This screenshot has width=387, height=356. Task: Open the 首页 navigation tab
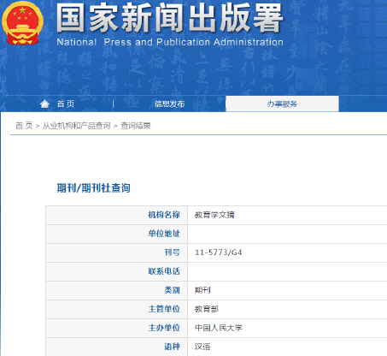tap(66, 104)
